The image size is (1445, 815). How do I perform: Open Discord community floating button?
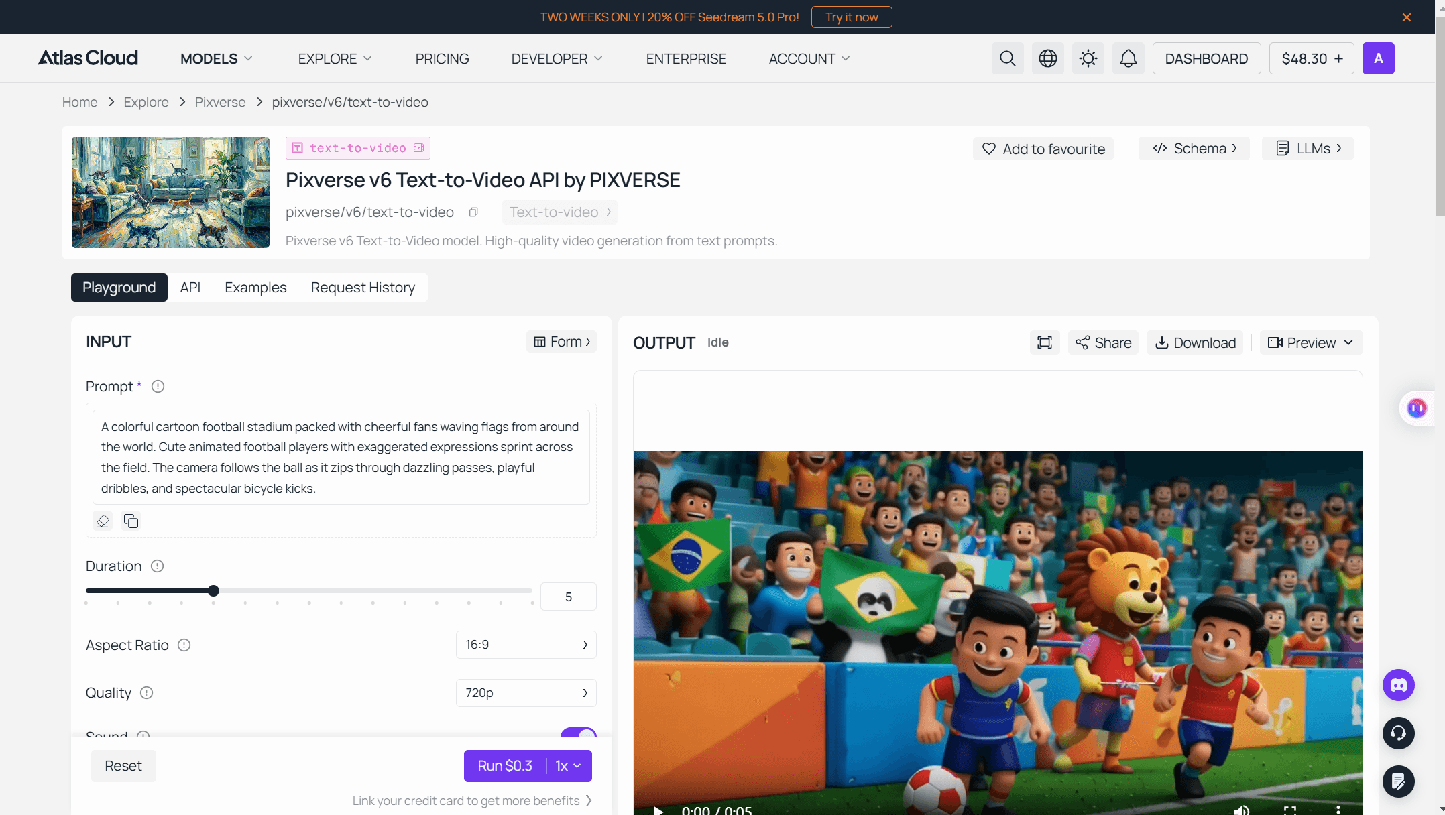1398,685
